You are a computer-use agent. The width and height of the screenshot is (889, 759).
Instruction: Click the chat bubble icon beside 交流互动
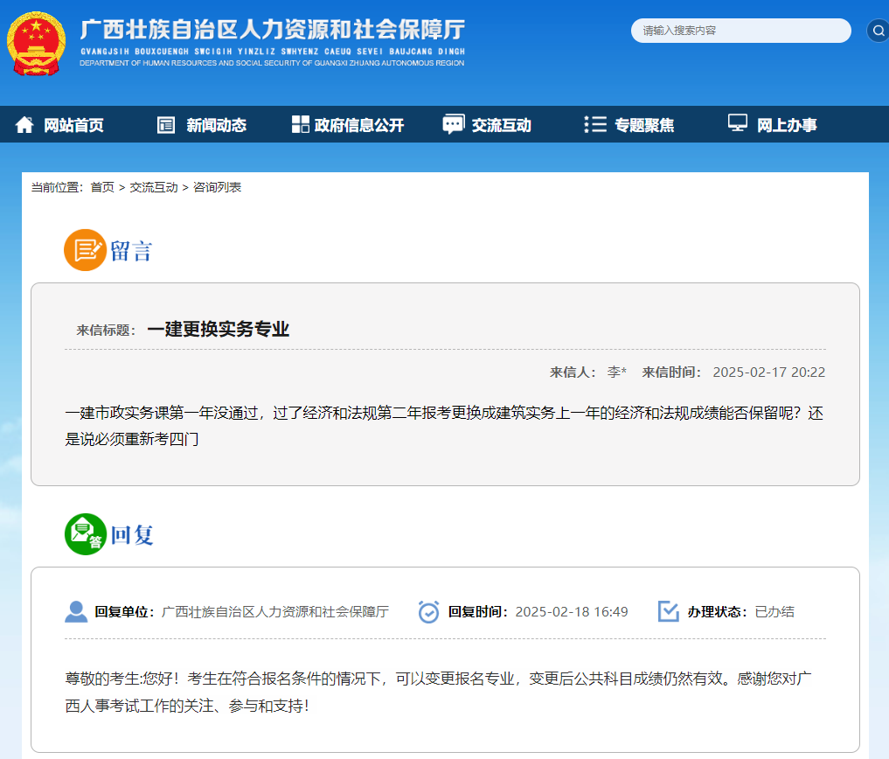pos(454,124)
